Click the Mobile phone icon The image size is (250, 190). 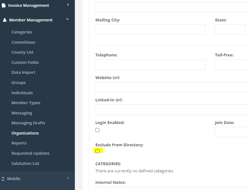pyautogui.click(x=3, y=179)
